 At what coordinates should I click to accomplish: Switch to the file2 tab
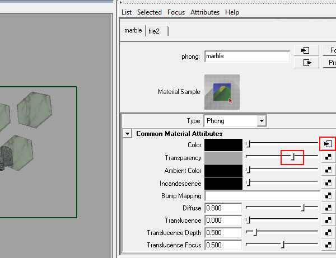pos(157,31)
